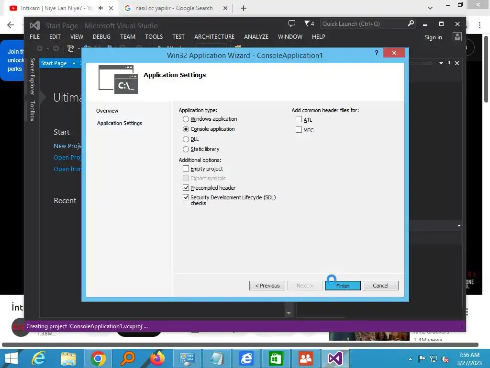Open ANALYZE menu
The height and width of the screenshot is (368, 490).
tap(256, 37)
